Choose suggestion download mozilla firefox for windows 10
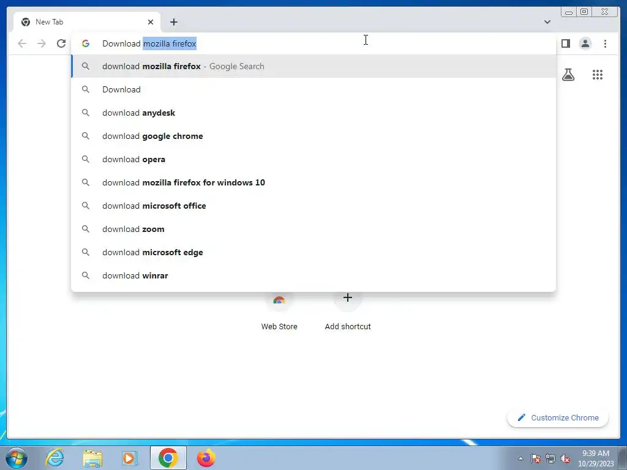 click(313, 182)
